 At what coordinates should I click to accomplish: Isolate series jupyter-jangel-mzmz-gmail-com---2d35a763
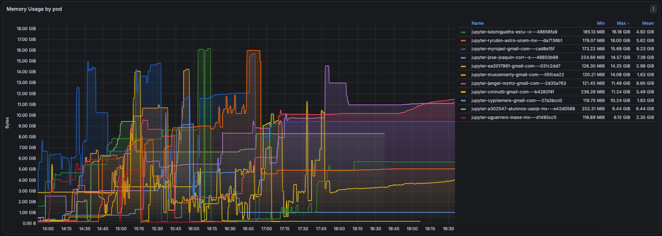coord(519,83)
